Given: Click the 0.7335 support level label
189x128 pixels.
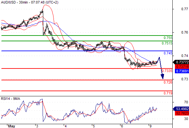Looking at the screenshot, I should click(x=167, y=71).
